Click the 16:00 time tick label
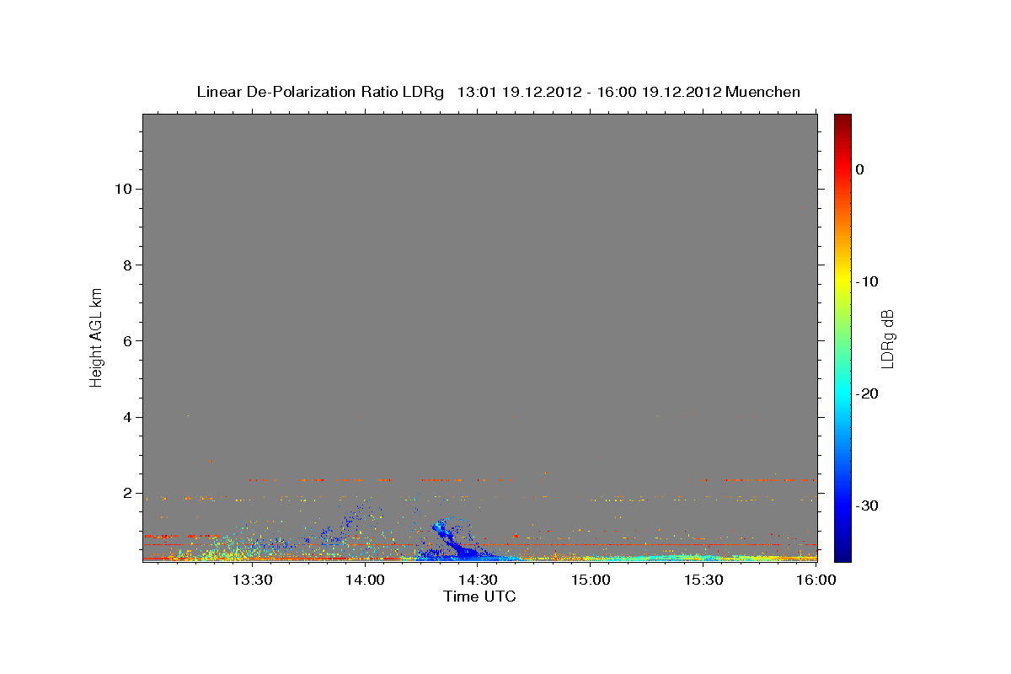 point(816,580)
